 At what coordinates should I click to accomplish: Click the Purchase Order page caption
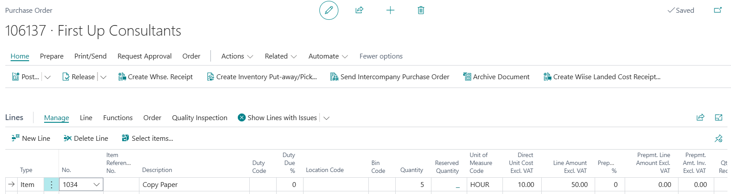(x=29, y=10)
